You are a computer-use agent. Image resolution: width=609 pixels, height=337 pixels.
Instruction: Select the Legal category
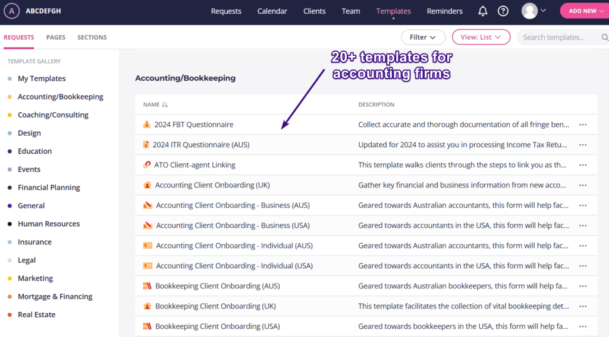coord(26,260)
